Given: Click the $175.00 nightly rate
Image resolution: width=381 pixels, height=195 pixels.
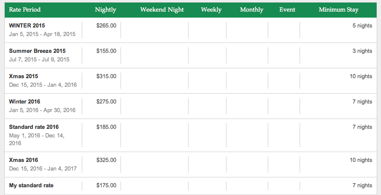Looking at the screenshot, I should tap(106, 186).
